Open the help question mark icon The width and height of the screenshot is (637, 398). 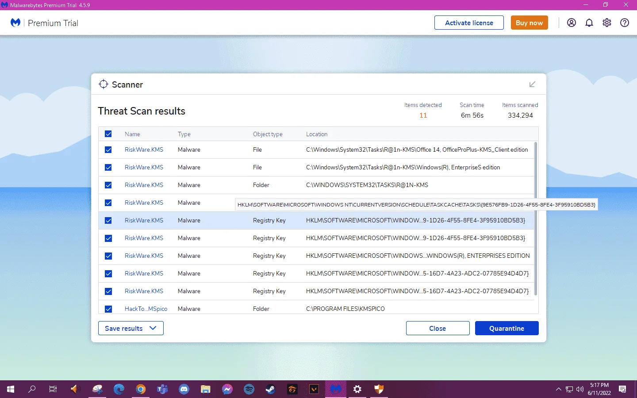coord(625,23)
